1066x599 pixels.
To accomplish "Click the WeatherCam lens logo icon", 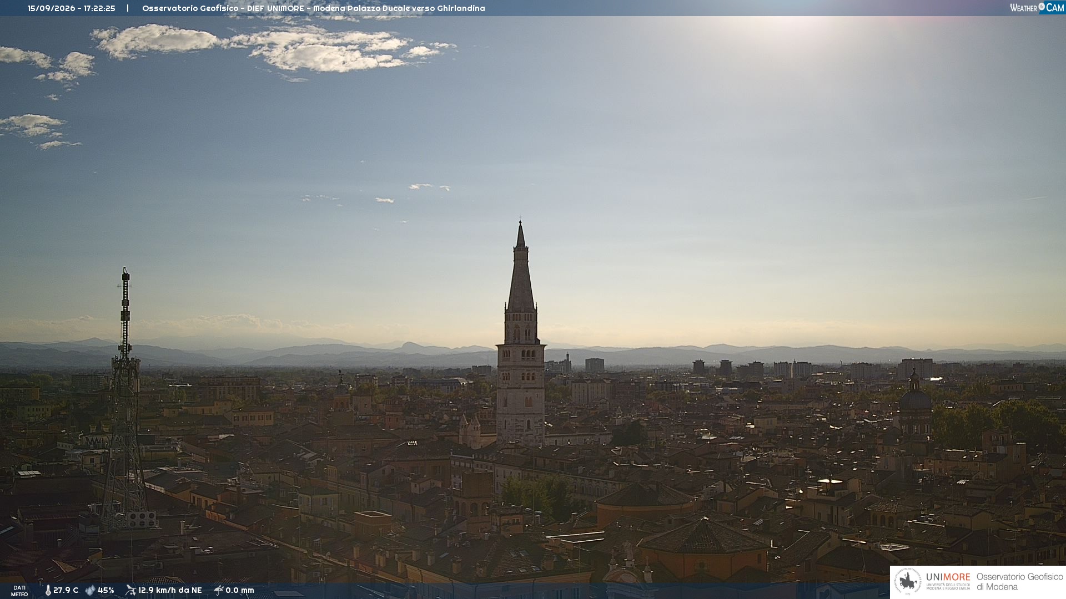I will pos(1042,7).
